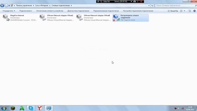Click Отключение сетевого устройства command

pos(50,11)
